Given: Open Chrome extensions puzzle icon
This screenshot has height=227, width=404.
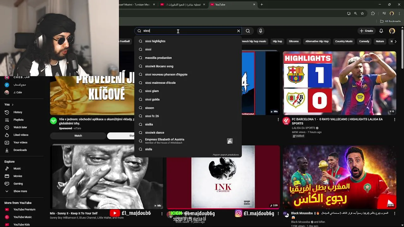Looking at the screenshot, I should tap(373, 14).
